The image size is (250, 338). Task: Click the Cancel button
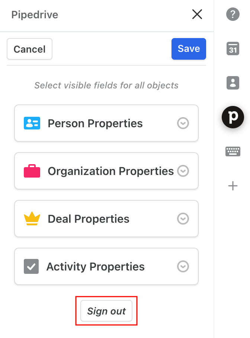coord(29,49)
